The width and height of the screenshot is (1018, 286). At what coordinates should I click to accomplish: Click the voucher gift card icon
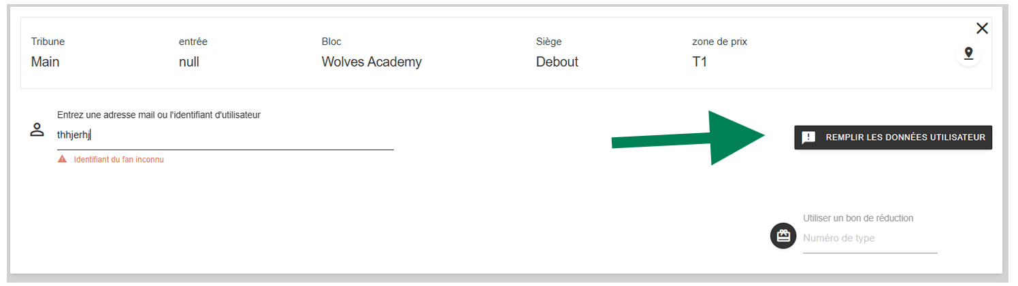(x=783, y=236)
